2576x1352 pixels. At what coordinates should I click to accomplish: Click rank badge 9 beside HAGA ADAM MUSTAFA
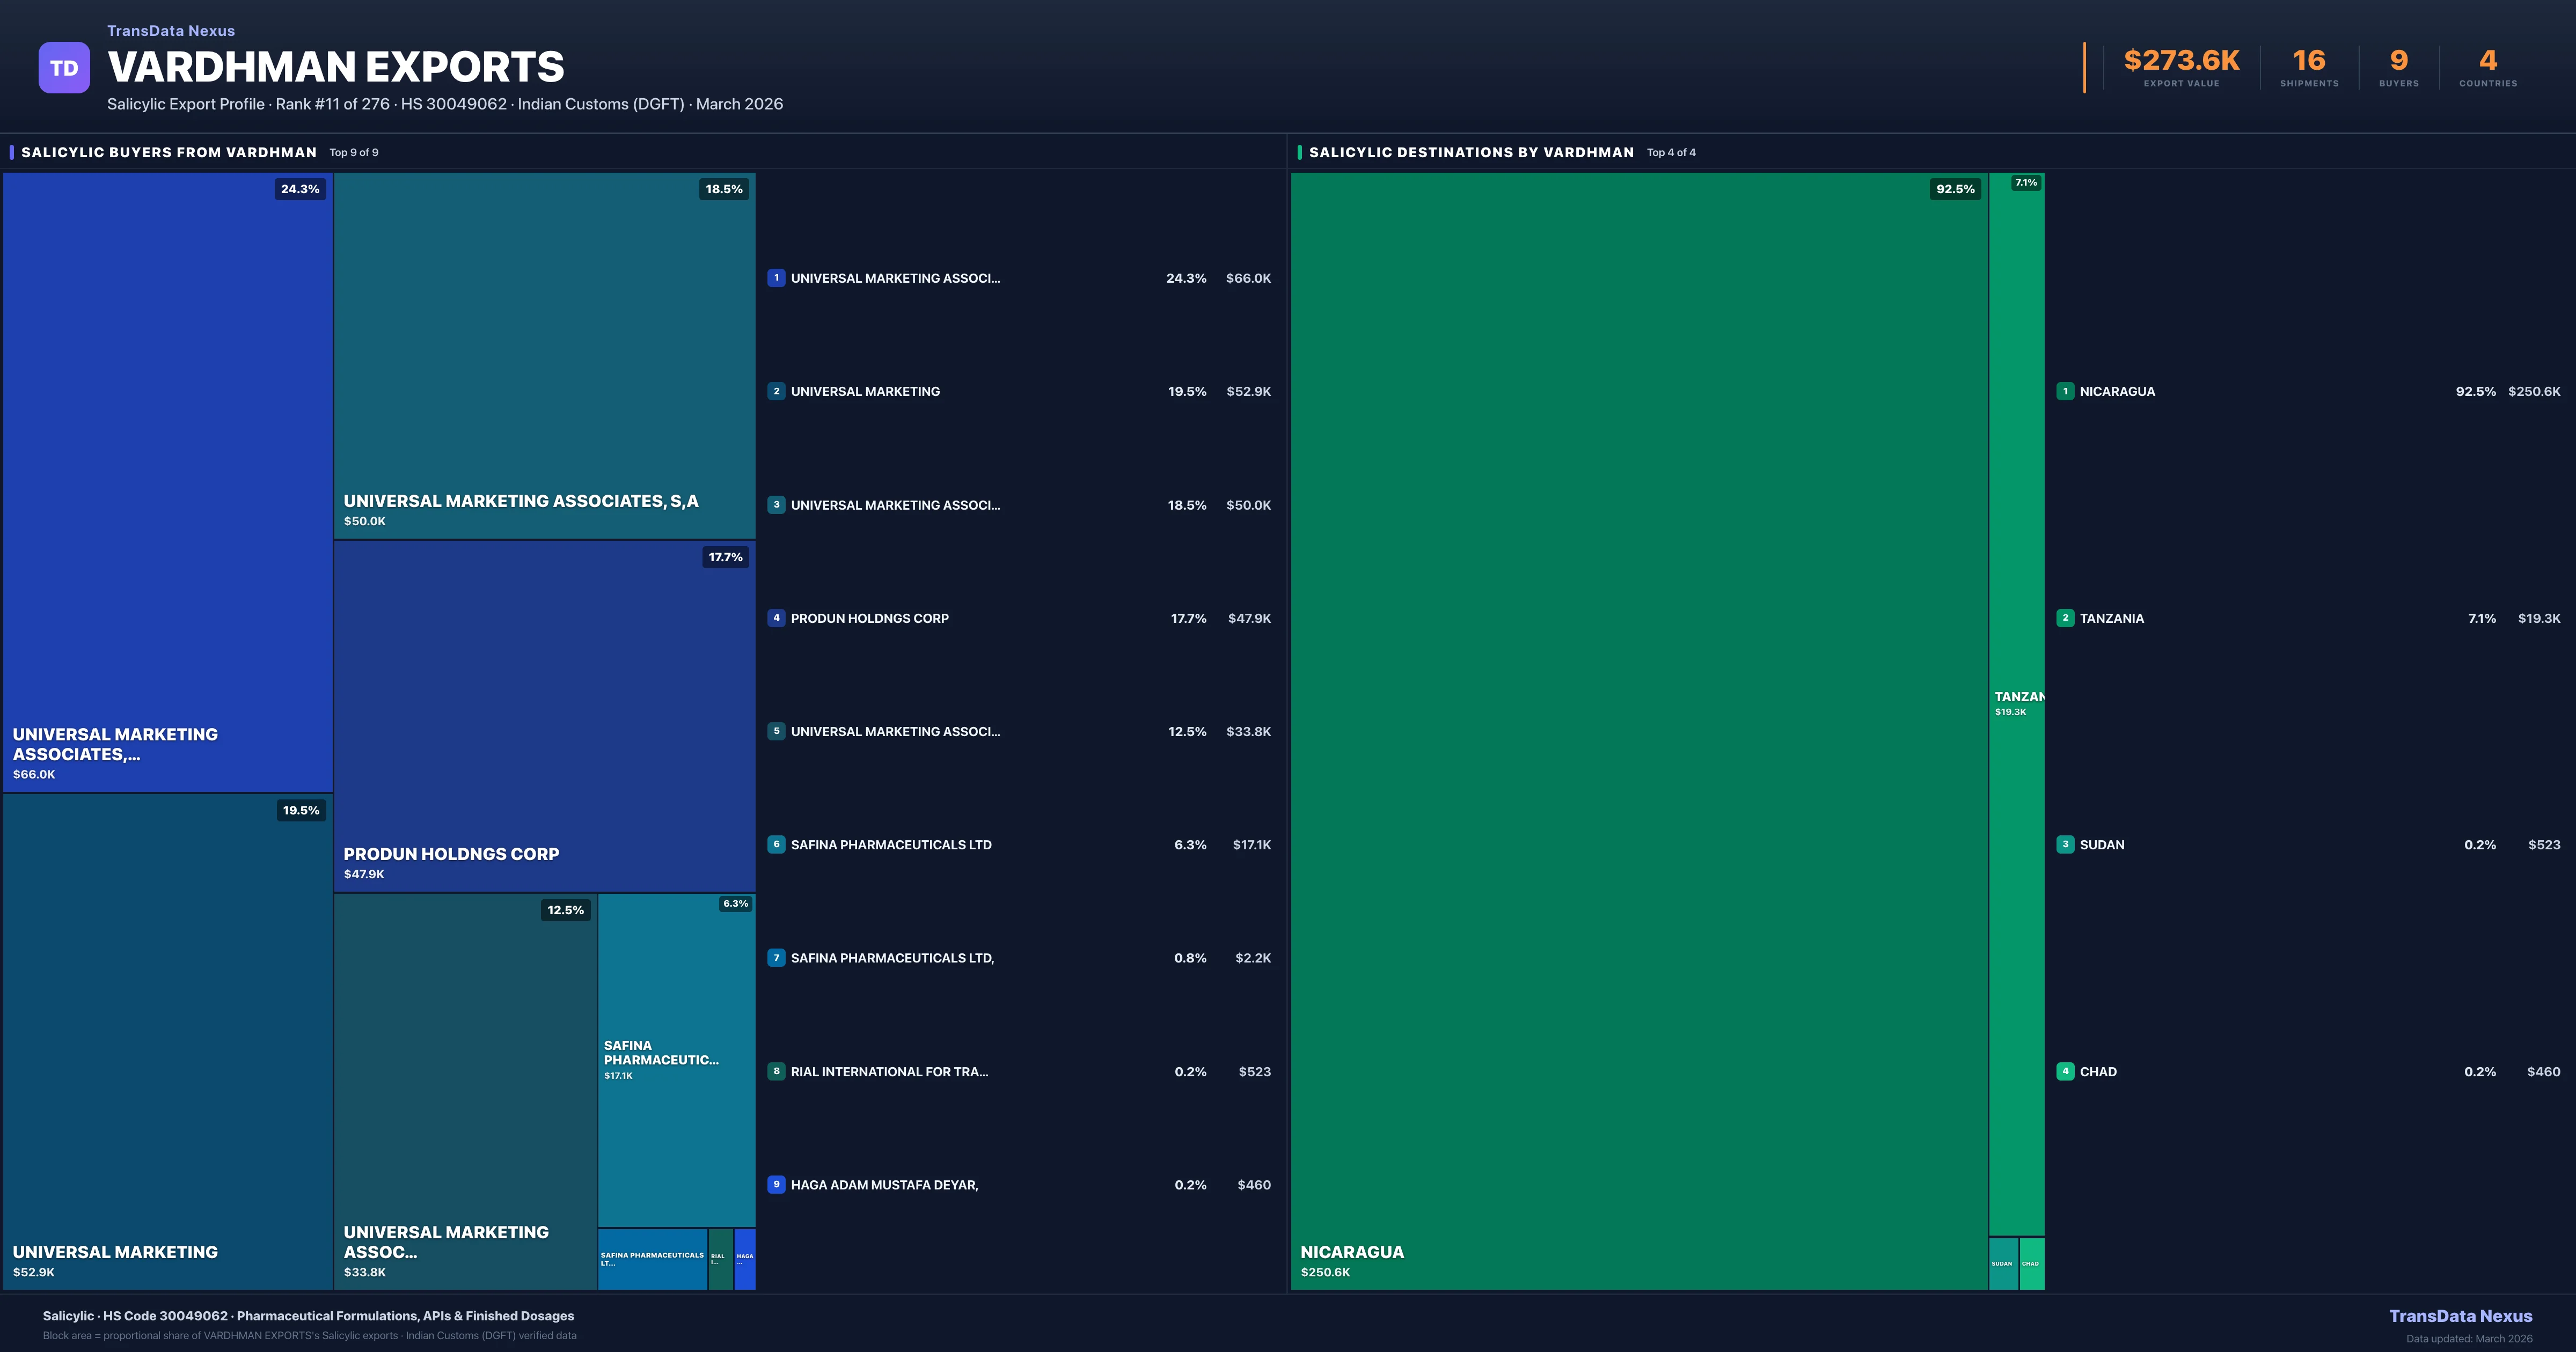(x=776, y=1184)
